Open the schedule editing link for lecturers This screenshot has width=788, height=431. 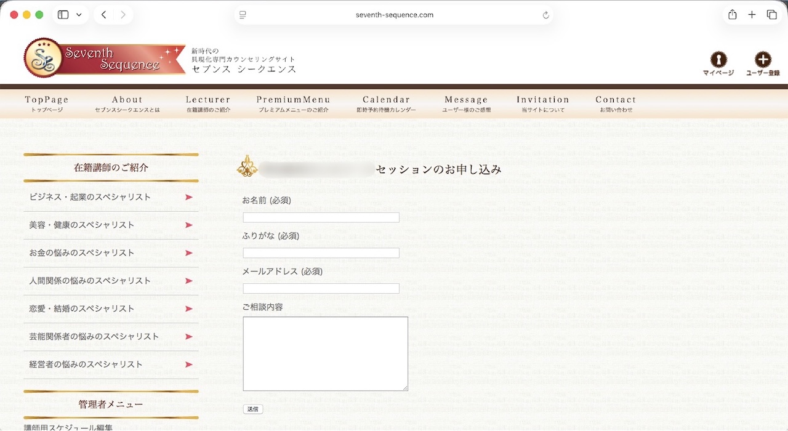click(68, 427)
